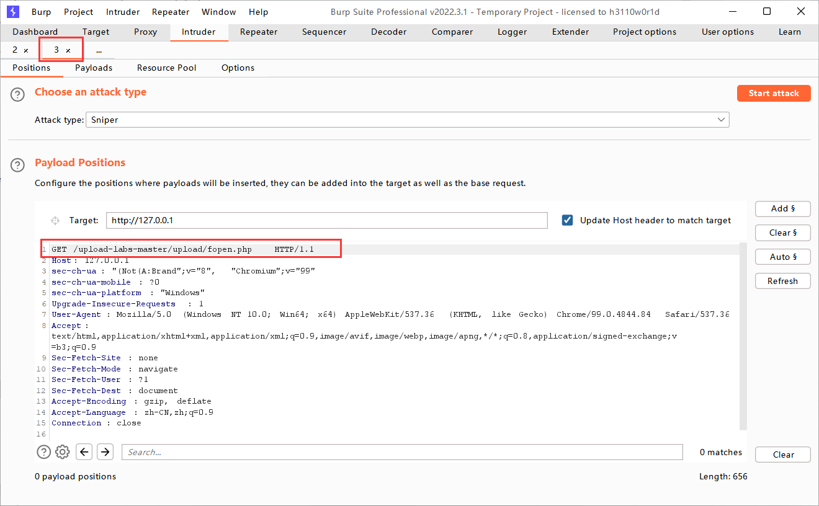Screen dimensions: 819x506
Task: Open the Window menu
Action: [219, 12]
